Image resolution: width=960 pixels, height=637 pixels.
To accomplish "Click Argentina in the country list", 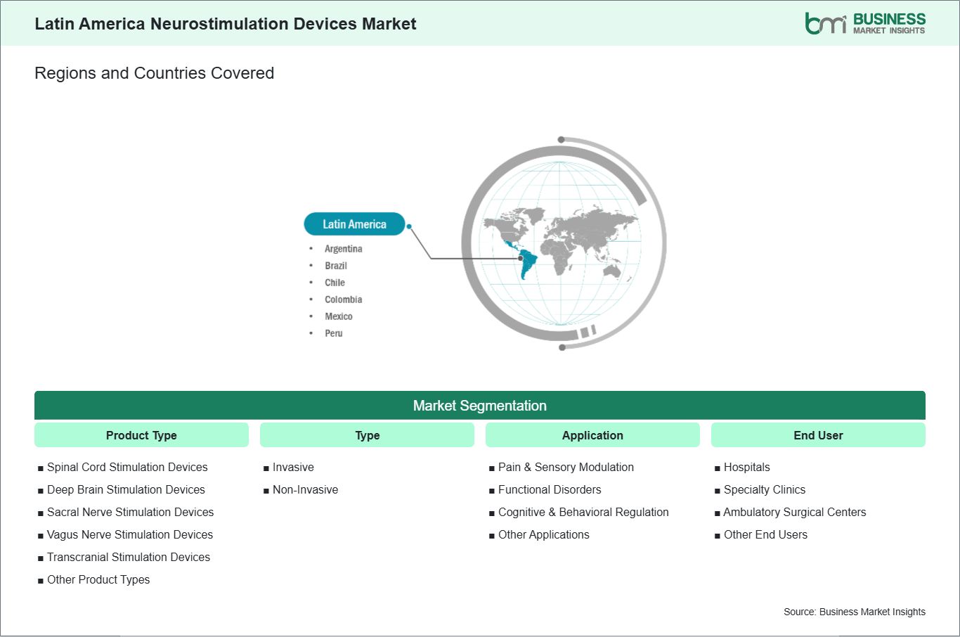I will (x=344, y=249).
